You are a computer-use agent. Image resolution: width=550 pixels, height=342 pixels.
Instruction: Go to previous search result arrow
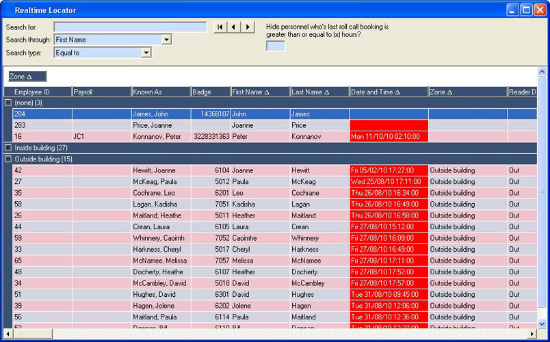point(233,27)
